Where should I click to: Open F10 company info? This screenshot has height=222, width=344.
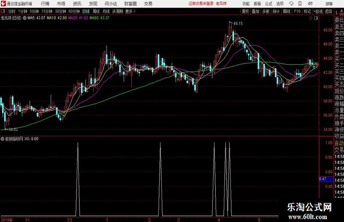click(297, 11)
